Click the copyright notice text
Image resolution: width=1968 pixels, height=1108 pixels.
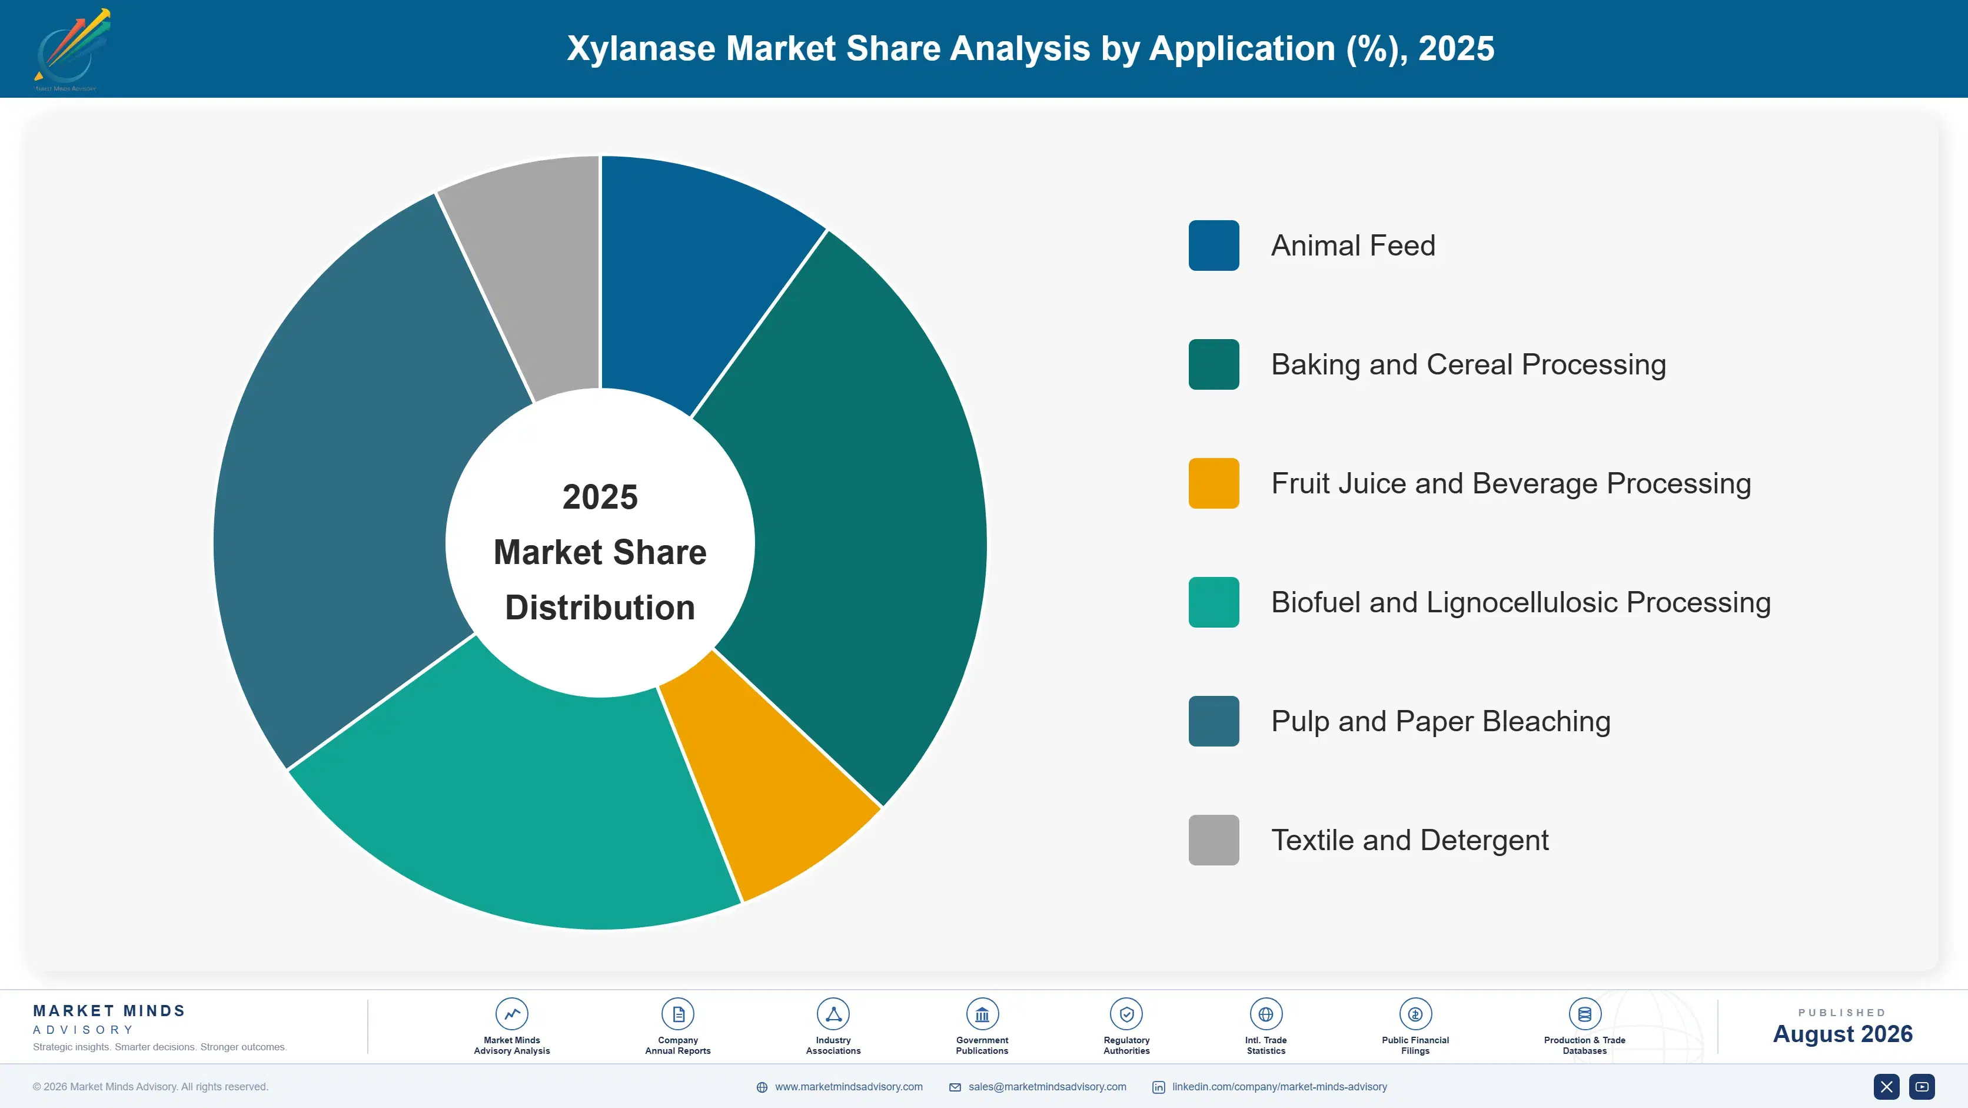tap(151, 1087)
